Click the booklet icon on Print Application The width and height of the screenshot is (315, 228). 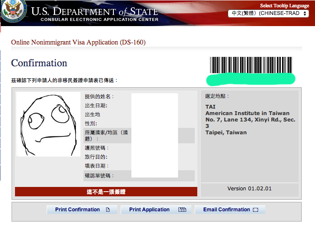point(182,210)
